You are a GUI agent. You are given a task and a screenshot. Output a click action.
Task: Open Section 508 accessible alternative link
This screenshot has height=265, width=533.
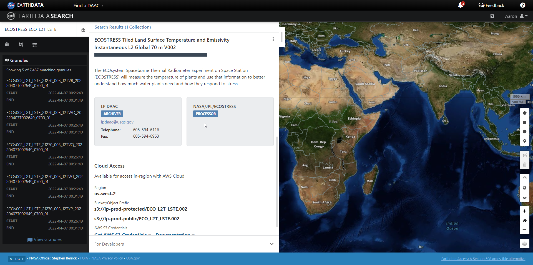[483, 259]
